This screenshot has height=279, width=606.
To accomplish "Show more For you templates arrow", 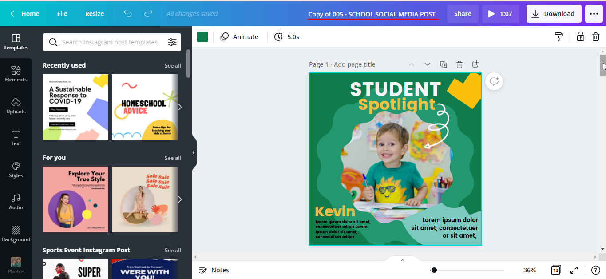I will 180,199.
